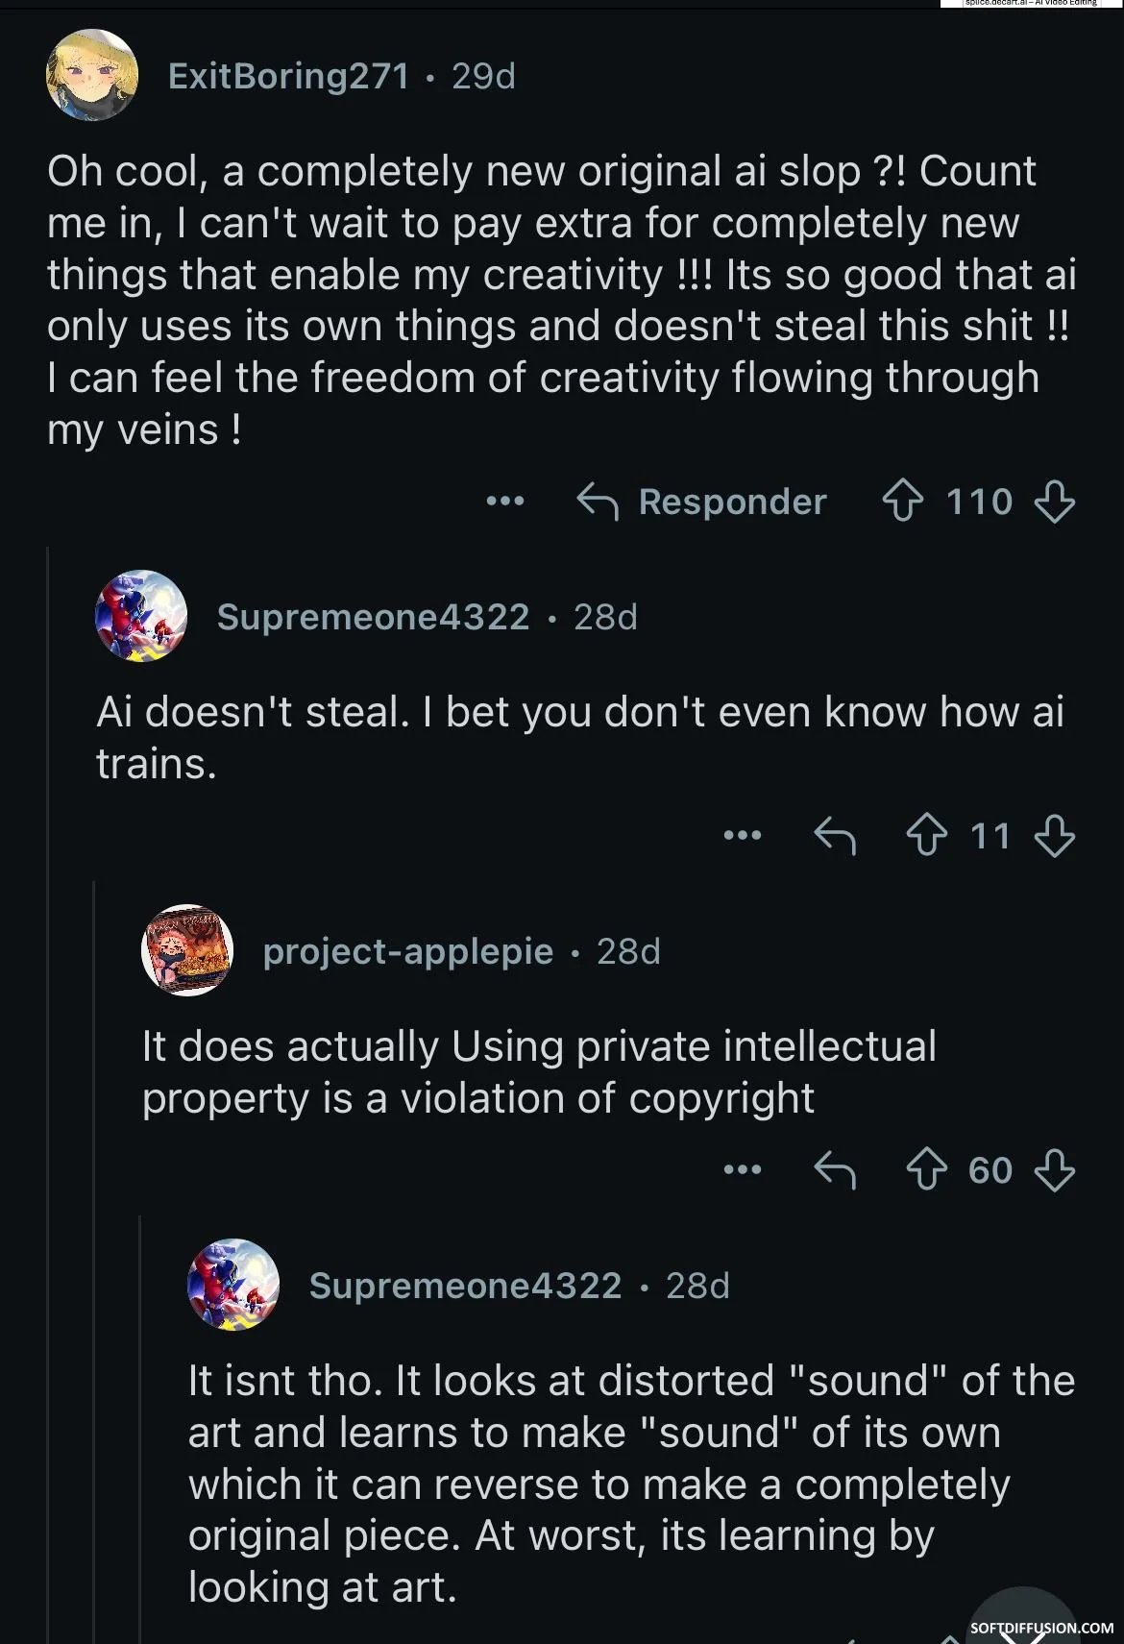Downvote project-applepie's comment with 60 points

tap(1054, 1169)
